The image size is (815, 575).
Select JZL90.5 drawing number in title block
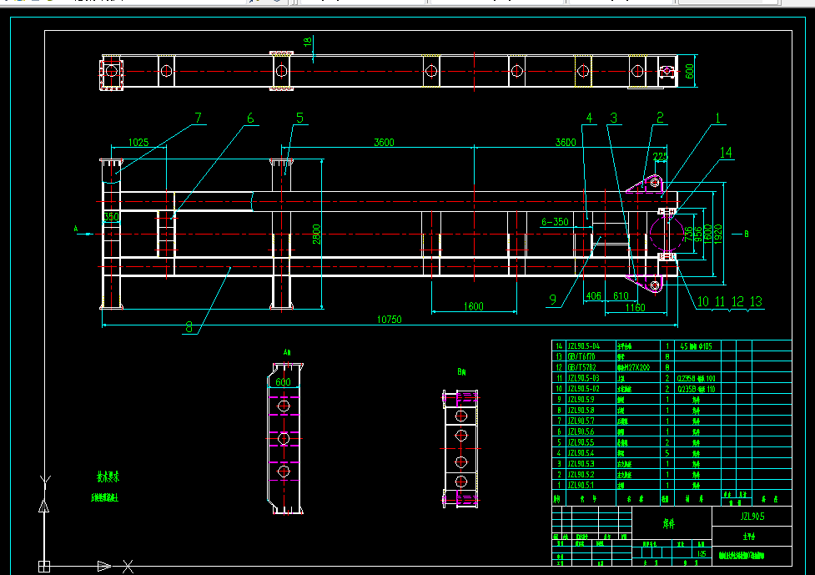click(752, 517)
